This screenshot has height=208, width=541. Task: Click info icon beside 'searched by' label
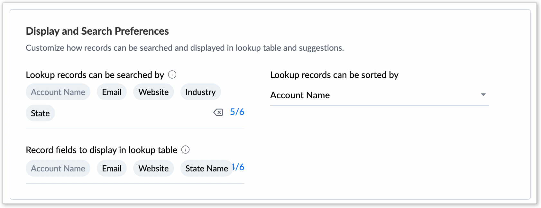[x=172, y=75]
